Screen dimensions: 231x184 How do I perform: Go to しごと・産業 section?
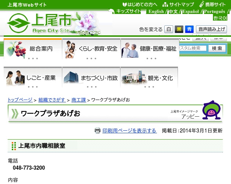[x=33, y=78]
